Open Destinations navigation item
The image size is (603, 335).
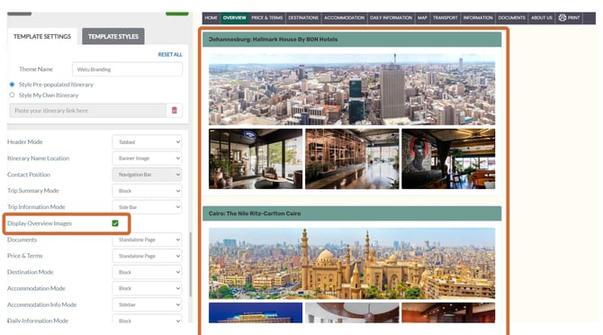(303, 18)
